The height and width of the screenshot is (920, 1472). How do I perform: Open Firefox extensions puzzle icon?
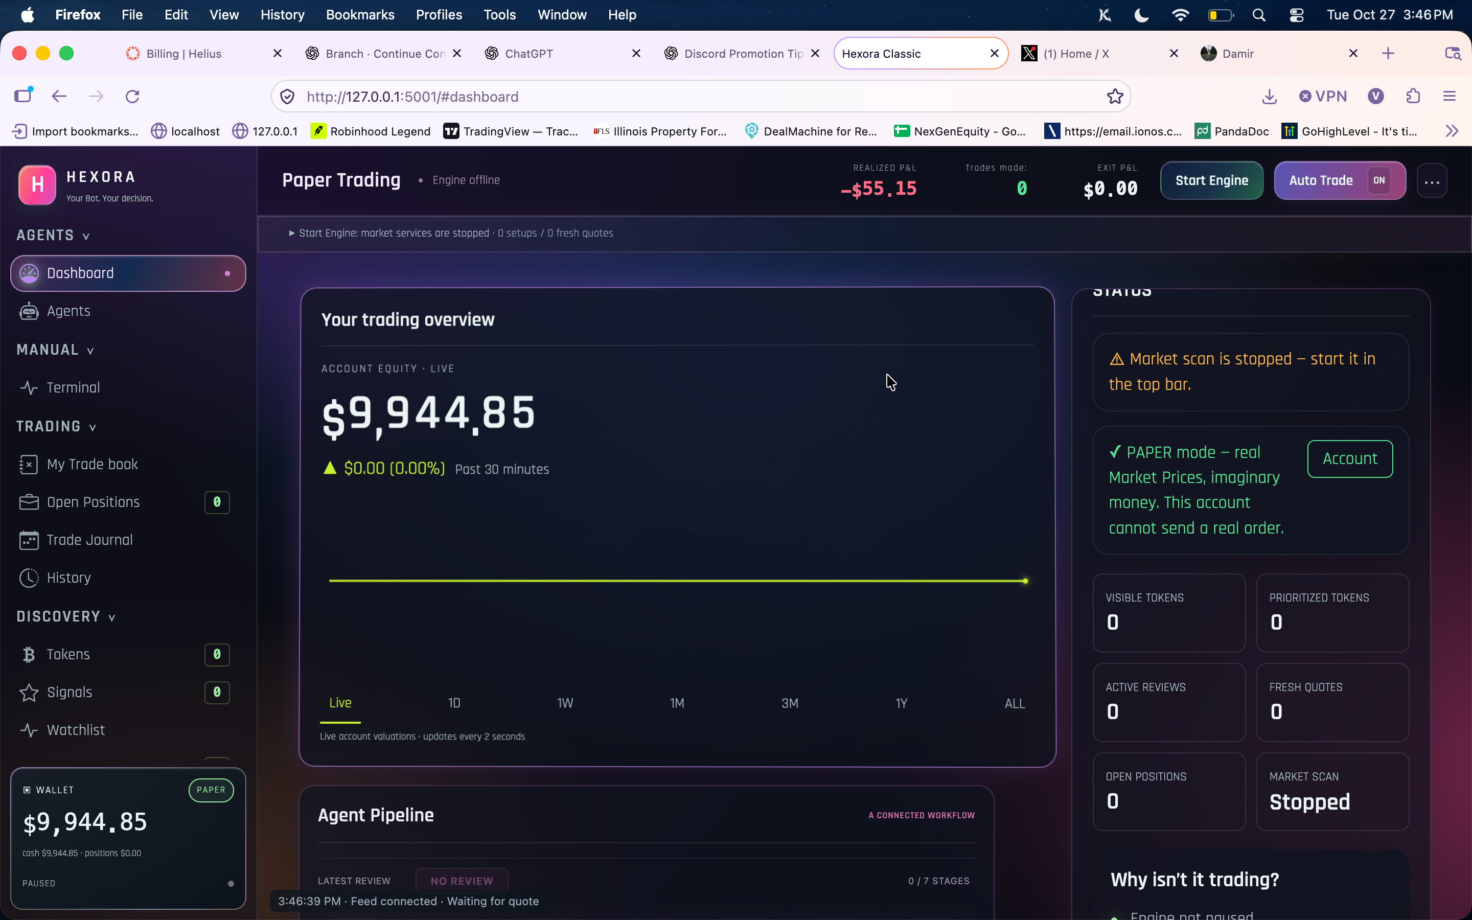(1413, 96)
